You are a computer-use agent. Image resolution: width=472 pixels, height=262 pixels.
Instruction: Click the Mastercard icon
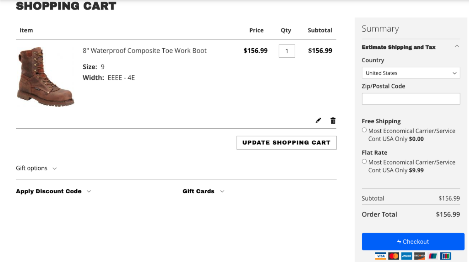(393, 256)
